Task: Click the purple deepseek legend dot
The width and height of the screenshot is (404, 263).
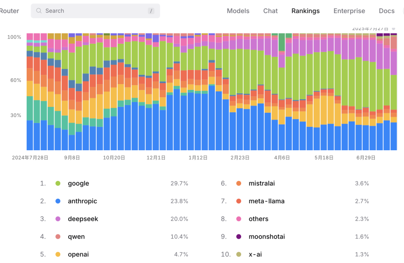Action: coord(58,219)
